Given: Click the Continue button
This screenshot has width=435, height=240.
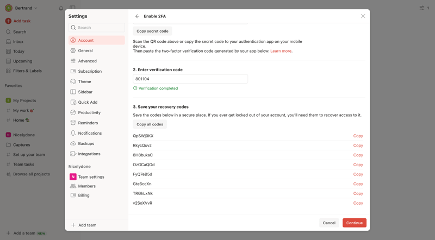Looking at the screenshot, I should tap(355, 223).
